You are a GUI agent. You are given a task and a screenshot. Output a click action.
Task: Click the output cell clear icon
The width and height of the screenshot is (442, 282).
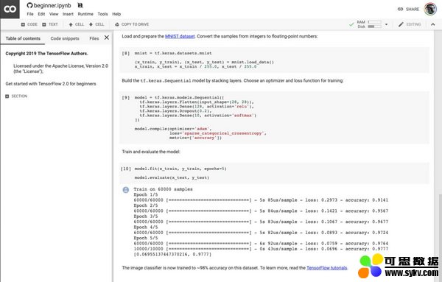[126, 190]
